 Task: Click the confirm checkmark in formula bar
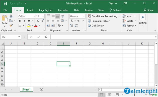pos(39,37)
